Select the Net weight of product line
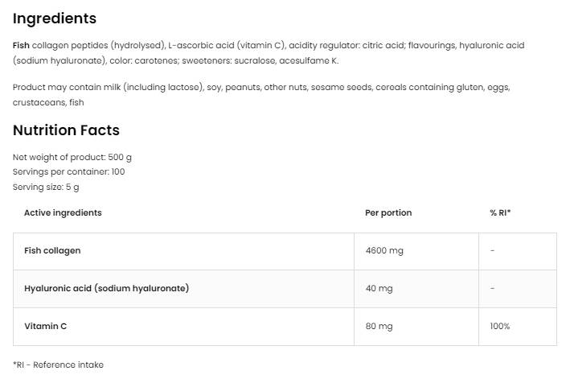The height and width of the screenshot is (379, 570). [x=72, y=157]
